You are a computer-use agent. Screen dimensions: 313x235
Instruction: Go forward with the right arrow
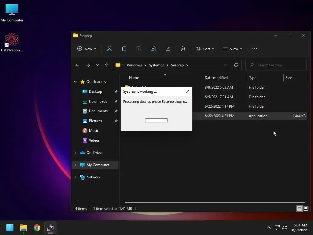pyautogui.click(x=88, y=65)
